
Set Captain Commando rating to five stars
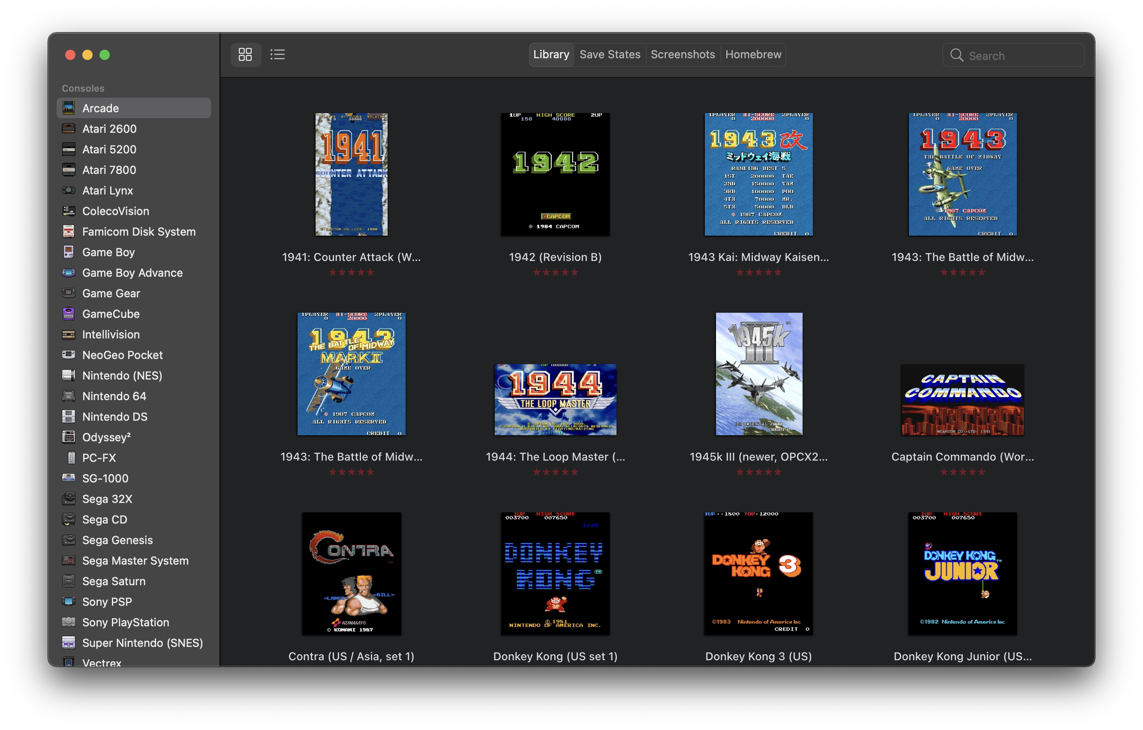(982, 472)
